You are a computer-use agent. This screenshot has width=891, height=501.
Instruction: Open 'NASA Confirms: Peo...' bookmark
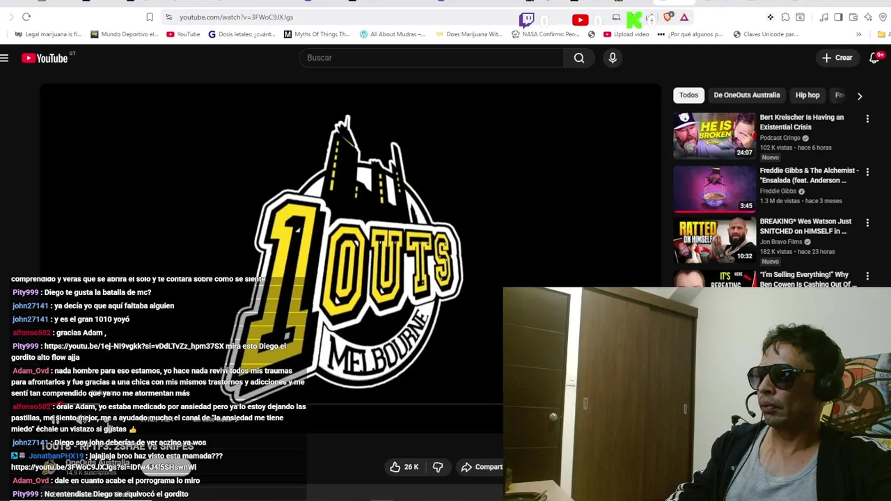pyautogui.click(x=546, y=34)
